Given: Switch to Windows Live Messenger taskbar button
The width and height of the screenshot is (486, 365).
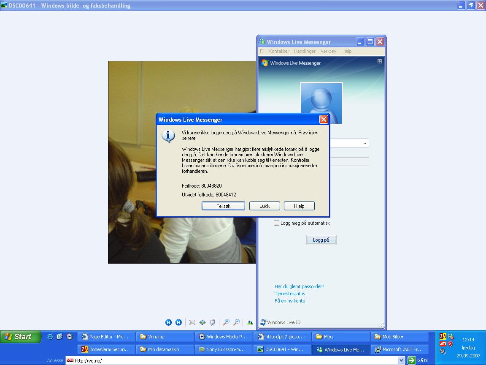Looking at the screenshot, I should pos(341,349).
